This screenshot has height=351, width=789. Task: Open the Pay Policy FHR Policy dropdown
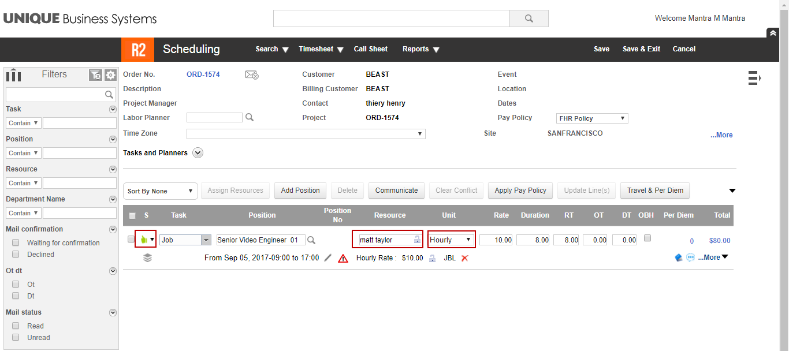click(x=592, y=118)
